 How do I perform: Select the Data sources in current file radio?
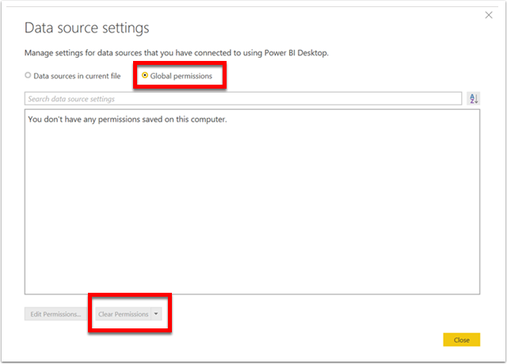[x=28, y=75]
